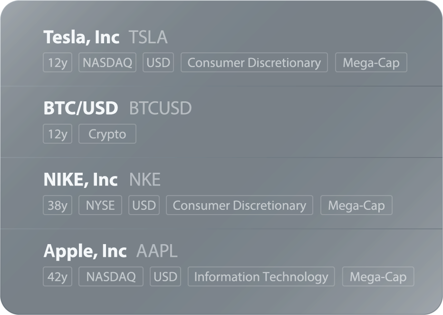Screen dimensions: 443x315
Task: Select the AAPL ticker symbol
Action: point(157,251)
